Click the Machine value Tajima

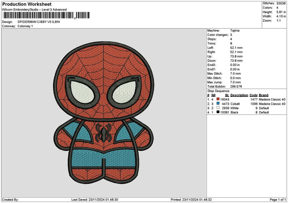(x=235, y=30)
